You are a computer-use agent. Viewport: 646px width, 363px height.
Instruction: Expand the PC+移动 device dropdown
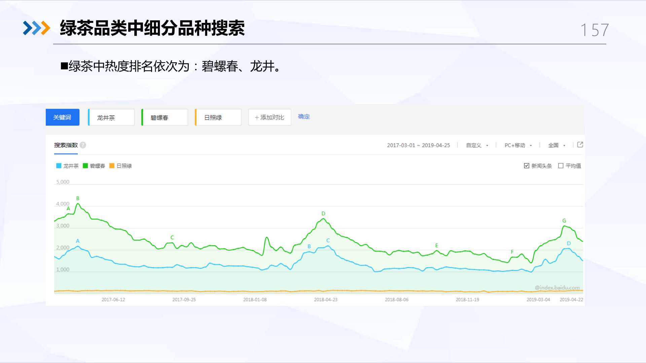coord(518,145)
